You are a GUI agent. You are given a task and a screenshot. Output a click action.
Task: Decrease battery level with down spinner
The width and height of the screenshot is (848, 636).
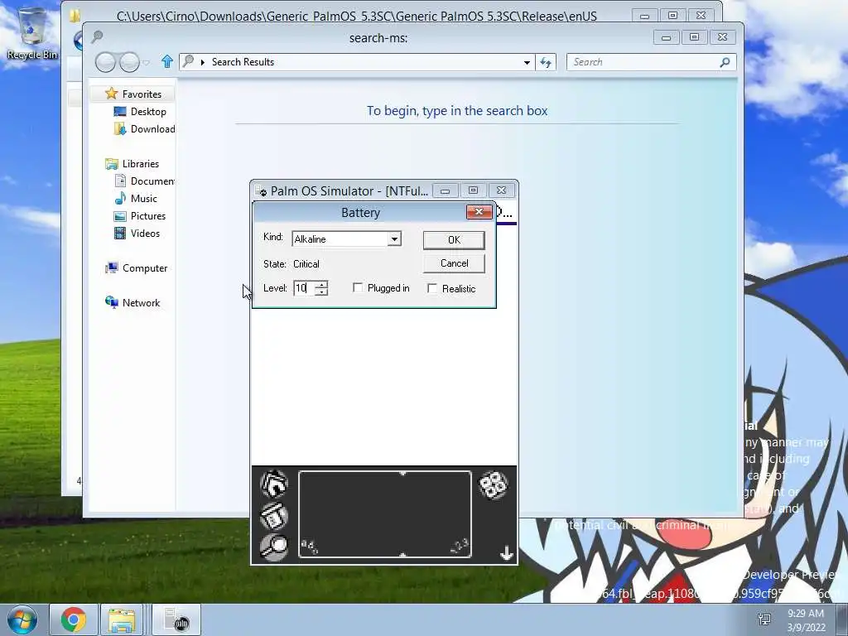pos(321,292)
